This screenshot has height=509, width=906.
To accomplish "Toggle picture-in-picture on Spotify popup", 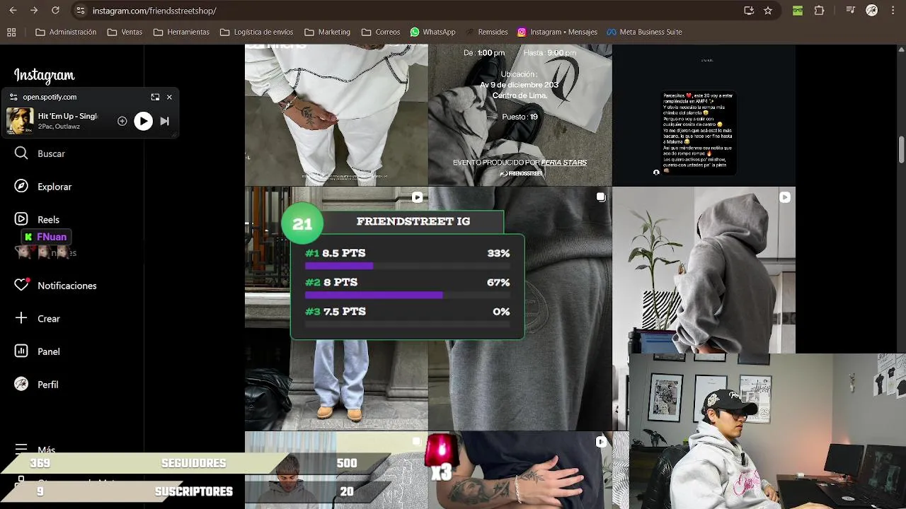I will [155, 97].
